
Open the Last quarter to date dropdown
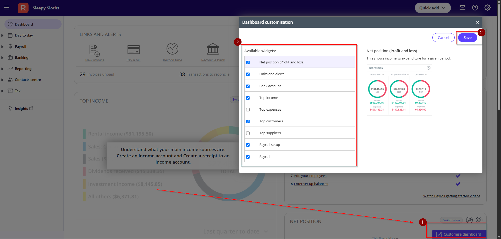coord(235,231)
